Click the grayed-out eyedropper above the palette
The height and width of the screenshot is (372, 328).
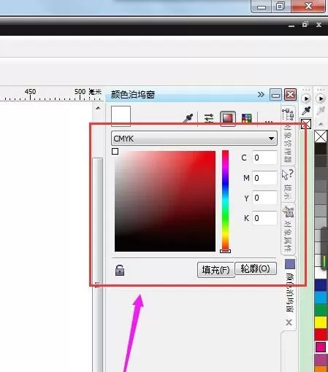321,111
